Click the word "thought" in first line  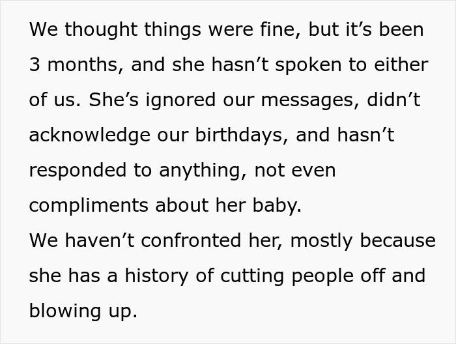point(101,30)
